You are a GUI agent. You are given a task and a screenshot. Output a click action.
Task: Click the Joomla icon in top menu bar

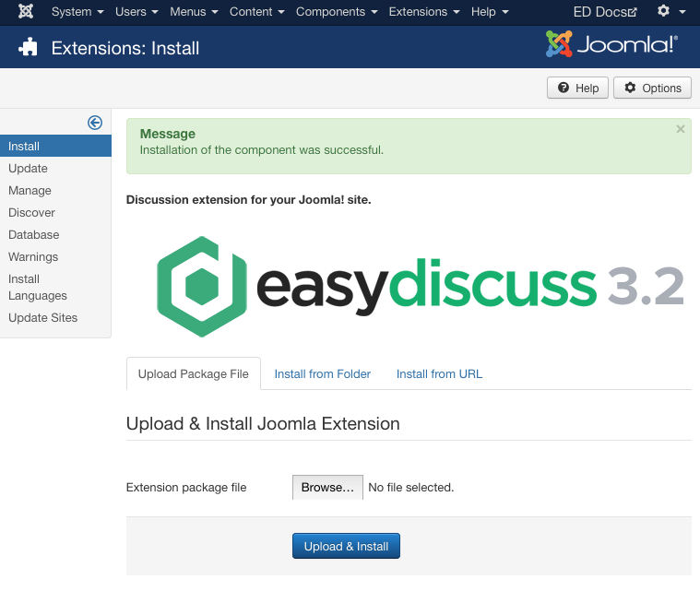tap(26, 12)
